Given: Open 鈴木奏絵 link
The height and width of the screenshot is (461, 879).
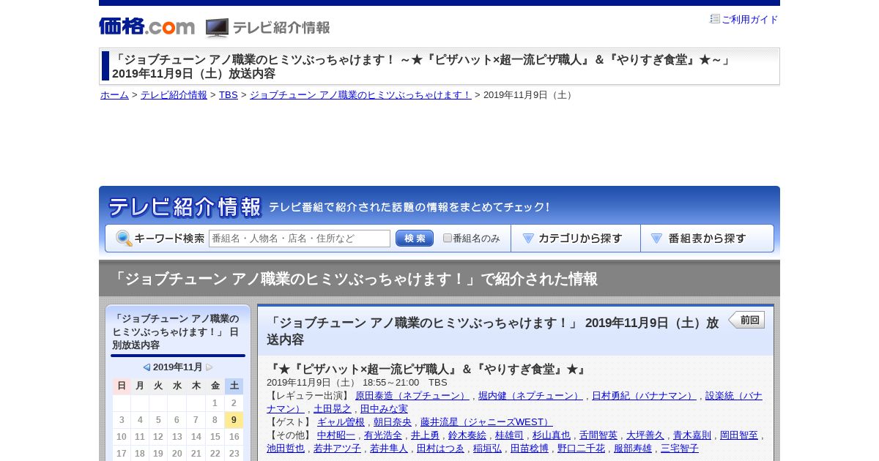Looking at the screenshot, I should [467, 435].
